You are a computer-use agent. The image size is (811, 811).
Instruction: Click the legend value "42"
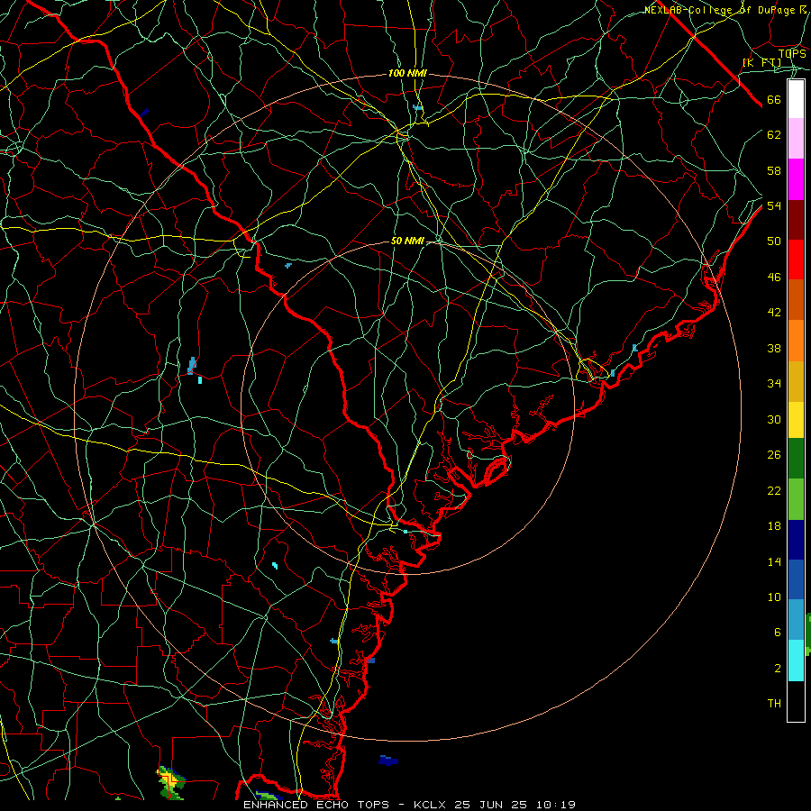tap(774, 313)
